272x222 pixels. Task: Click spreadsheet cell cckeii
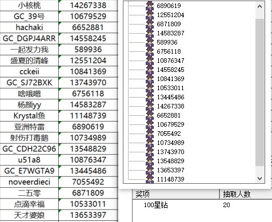pos(29,71)
